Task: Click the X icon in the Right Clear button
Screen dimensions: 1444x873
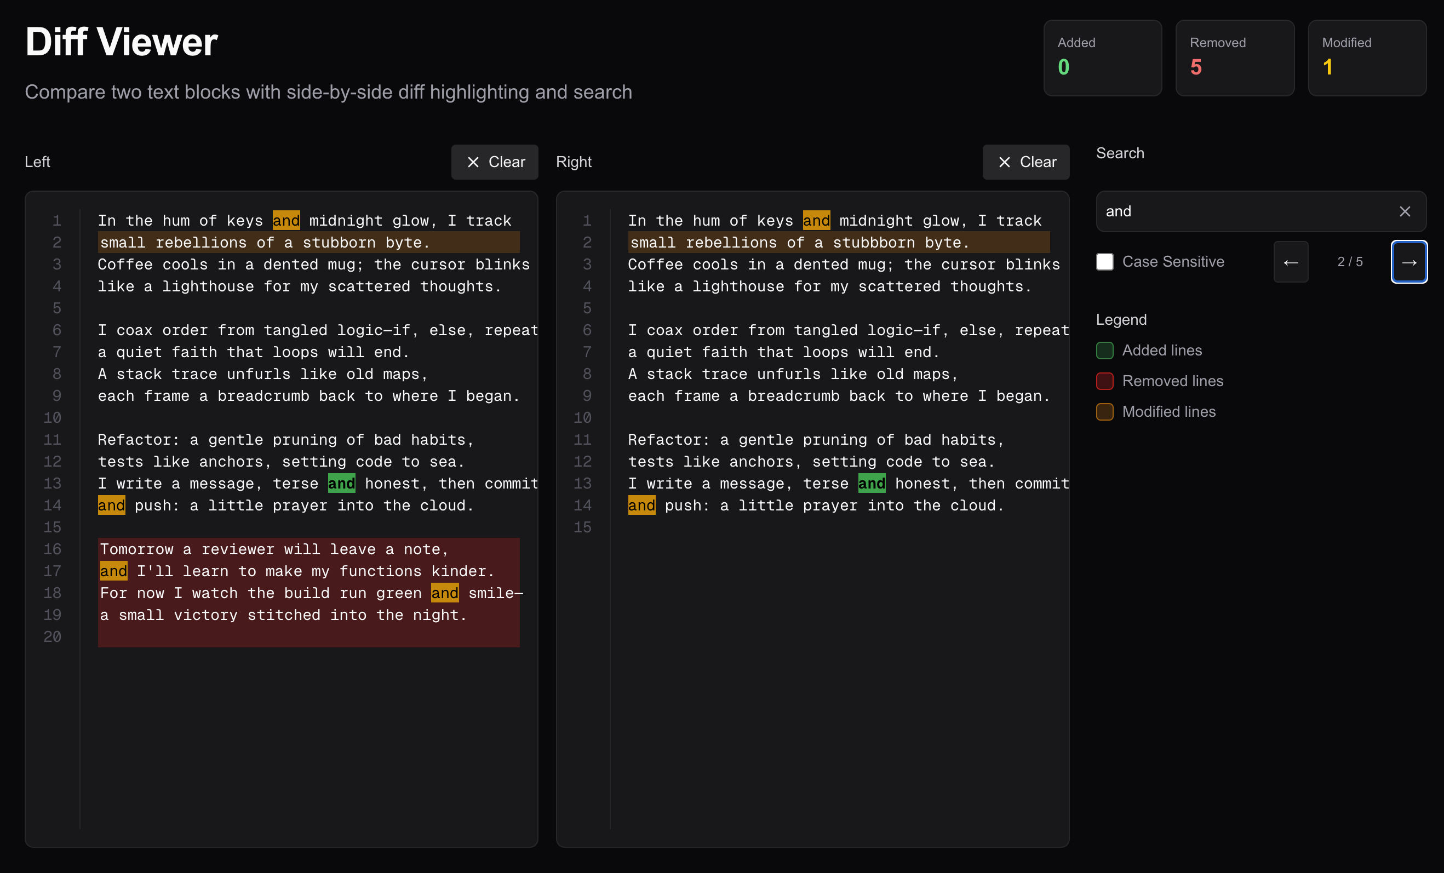Action: coord(1005,162)
